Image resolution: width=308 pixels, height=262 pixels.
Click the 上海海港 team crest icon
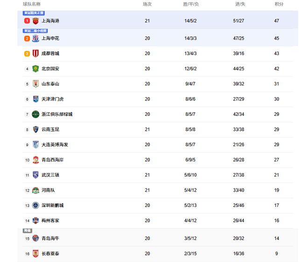pyautogui.click(x=35, y=21)
